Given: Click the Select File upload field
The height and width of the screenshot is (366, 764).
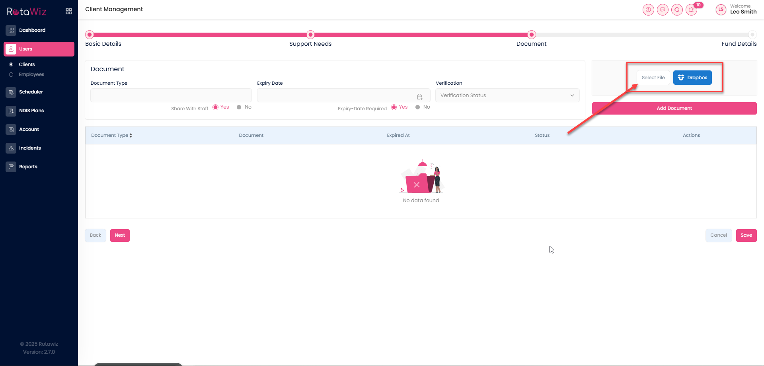Looking at the screenshot, I should [653, 78].
